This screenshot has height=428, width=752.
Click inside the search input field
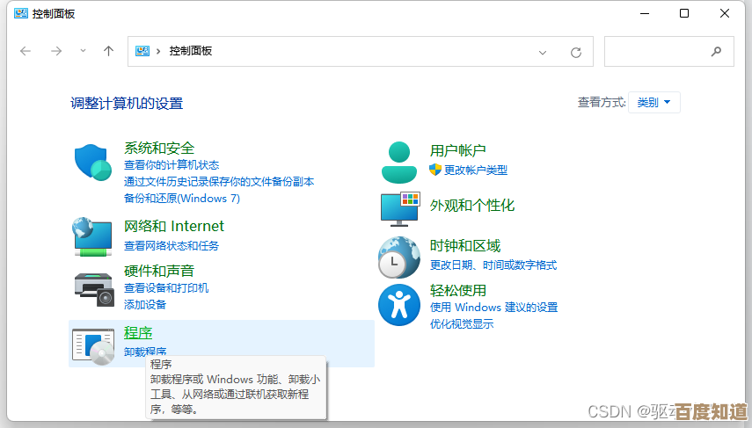(x=669, y=51)
